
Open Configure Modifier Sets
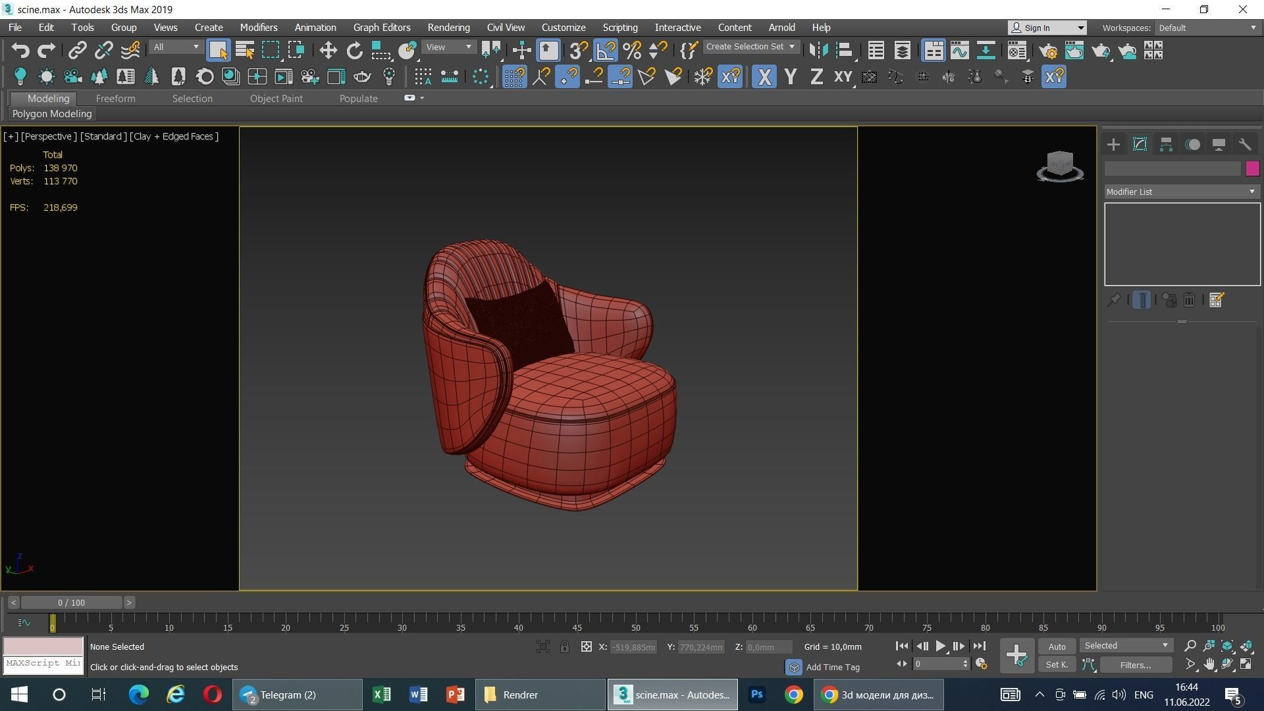[x=1217, y=300]
